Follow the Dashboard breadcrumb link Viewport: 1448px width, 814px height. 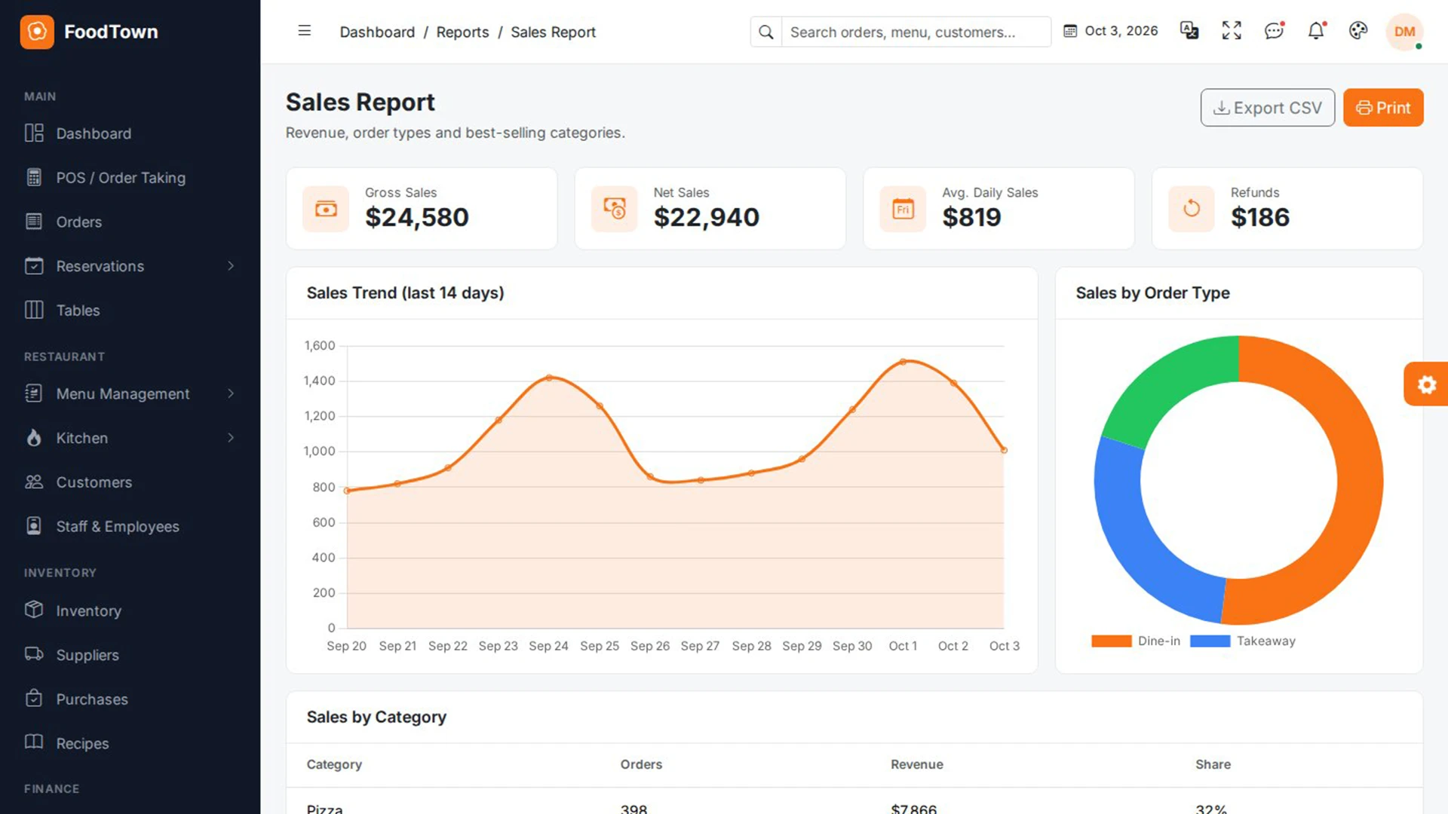377,32
